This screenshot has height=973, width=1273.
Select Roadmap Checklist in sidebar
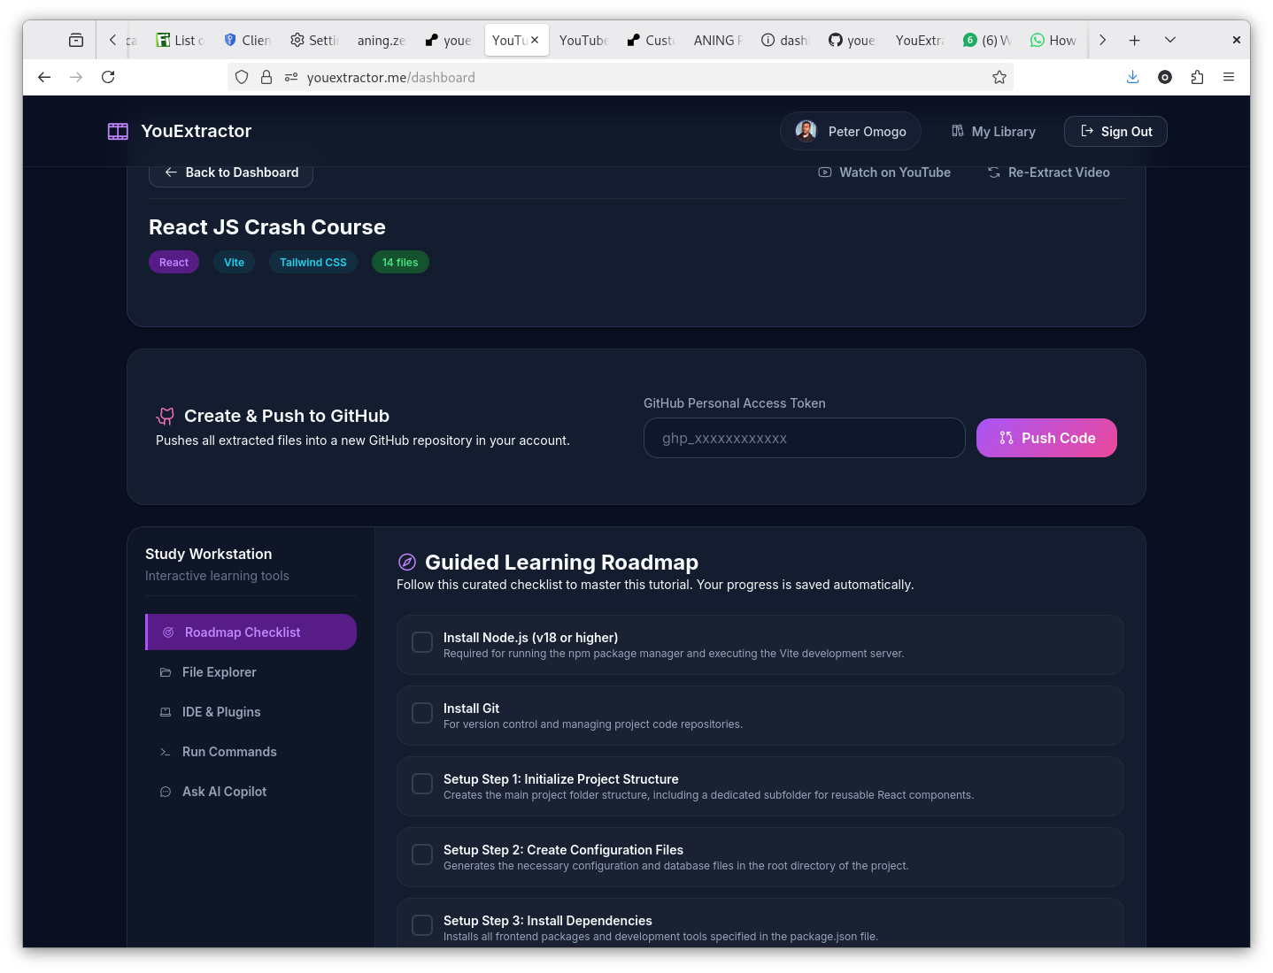click(x=251, y=632)
